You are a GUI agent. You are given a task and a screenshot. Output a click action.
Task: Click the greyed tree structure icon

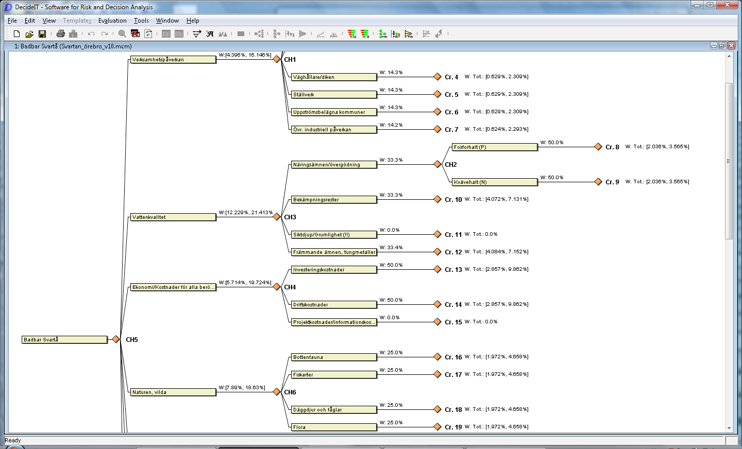pos(259,34)
